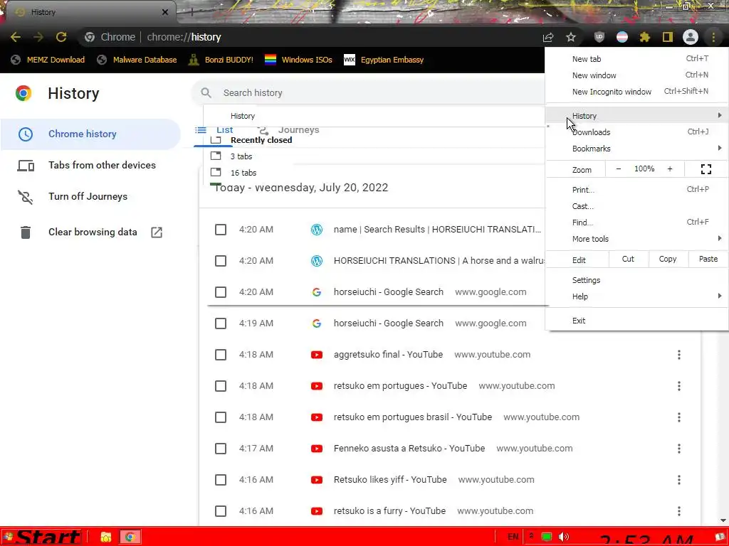Choose Exit from the Chrome menu
729x546 pixels.
[637, 321]
